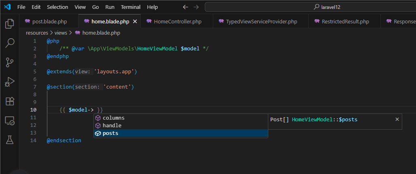Click HomeViewModel in the docblock
The height and width of the screenshot is (174, 416).
[x=157, y=49]
